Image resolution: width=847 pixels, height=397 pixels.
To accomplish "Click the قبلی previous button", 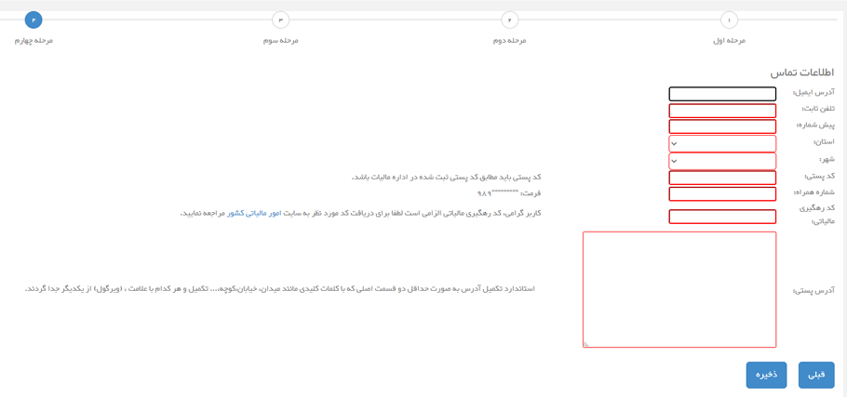I will pos(816,375).
